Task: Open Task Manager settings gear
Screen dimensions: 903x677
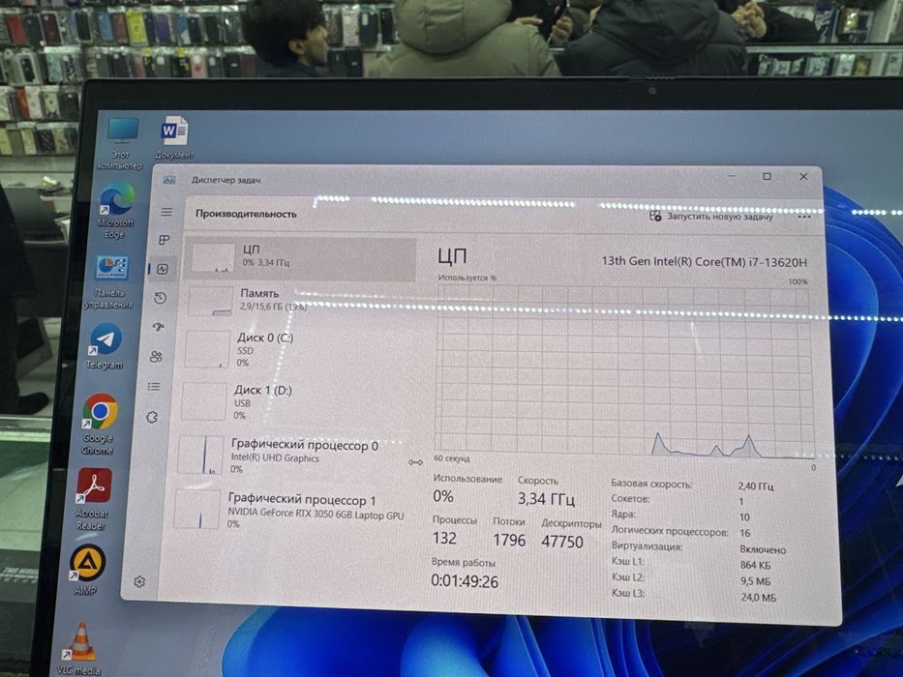Action: tap(139, 581)
